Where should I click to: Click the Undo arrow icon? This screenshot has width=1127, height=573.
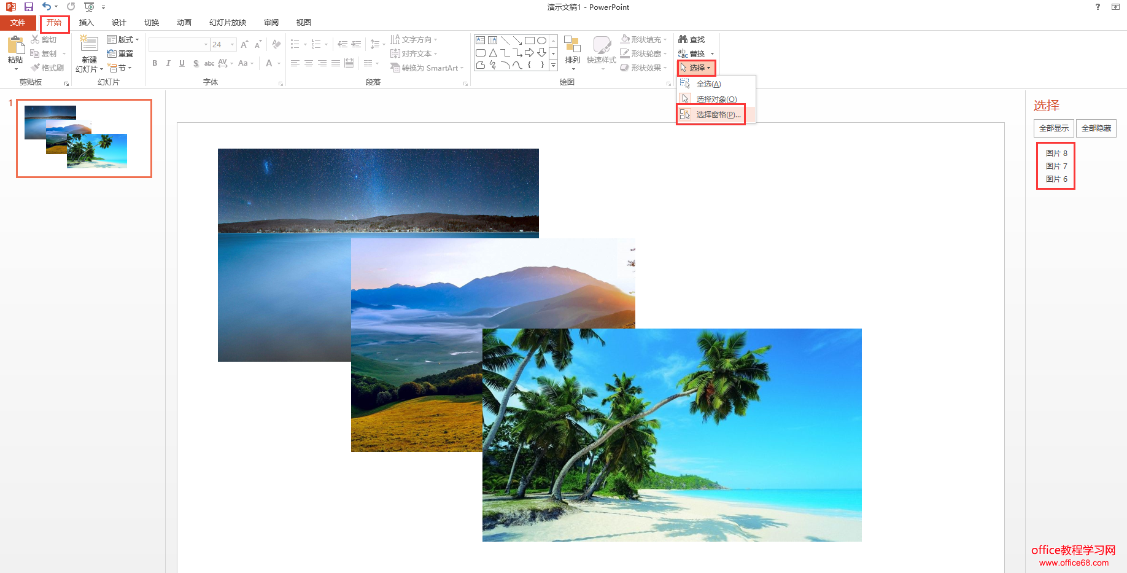[x=46, y=7]
